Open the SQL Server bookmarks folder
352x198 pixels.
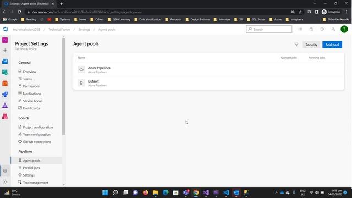pos(256,19)
